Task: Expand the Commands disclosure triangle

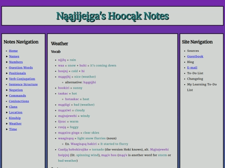Action: pos(7,95)
